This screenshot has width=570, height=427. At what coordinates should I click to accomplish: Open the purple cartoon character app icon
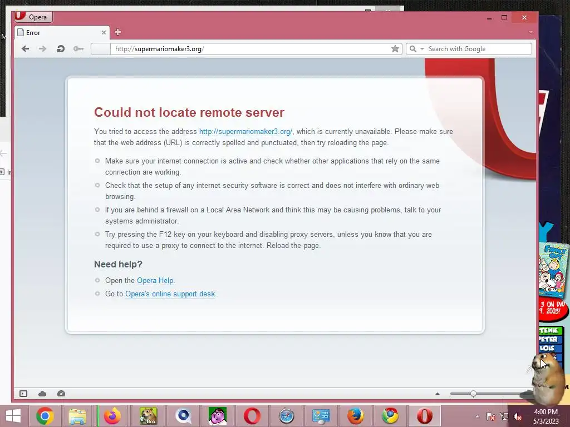point(218,416)
